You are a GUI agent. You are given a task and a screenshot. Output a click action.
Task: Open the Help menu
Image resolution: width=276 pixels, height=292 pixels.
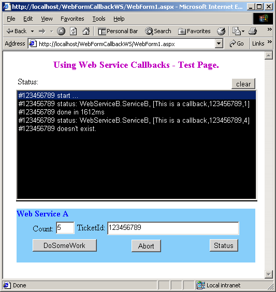click(119, 19)
